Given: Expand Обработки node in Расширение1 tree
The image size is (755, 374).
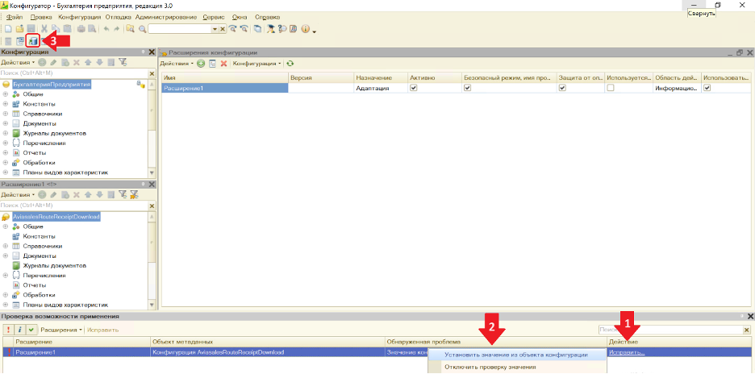Looking at the screenshot, I should point(6,294).
